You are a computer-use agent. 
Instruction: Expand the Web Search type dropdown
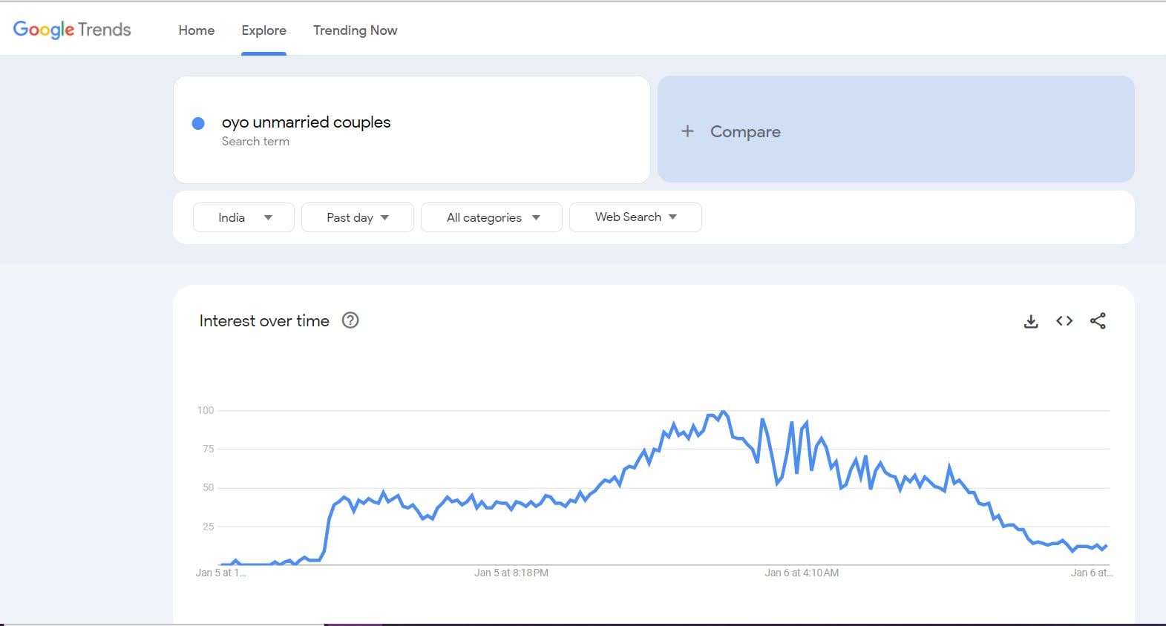635,217
